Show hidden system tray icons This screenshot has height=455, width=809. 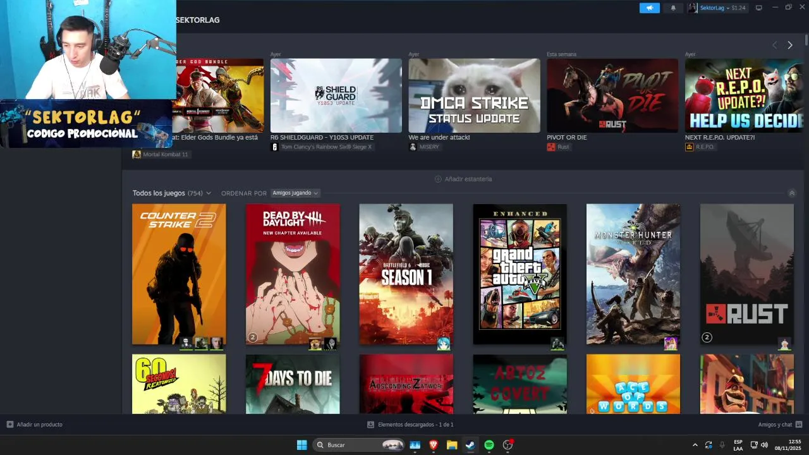click(x=695, y=445)
